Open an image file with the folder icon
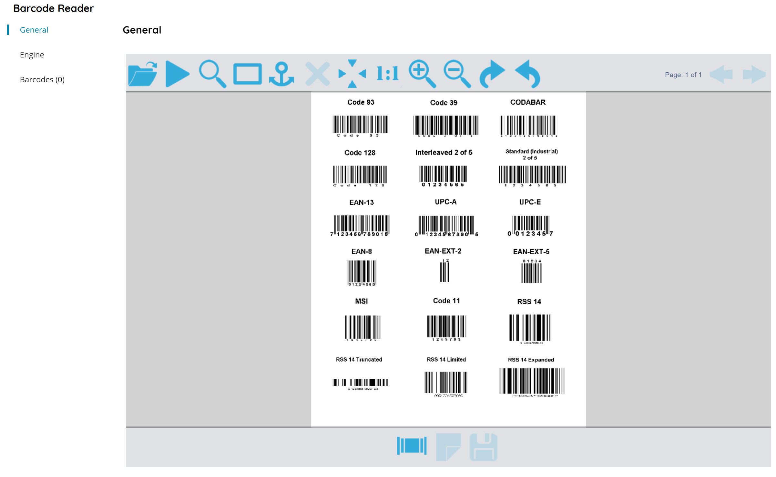776x477 pixels. (143, 74)
